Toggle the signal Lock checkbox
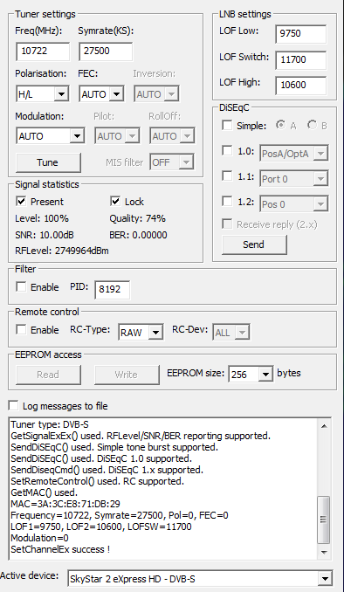This screenshot has width=344, height=592. pos(115,201)
